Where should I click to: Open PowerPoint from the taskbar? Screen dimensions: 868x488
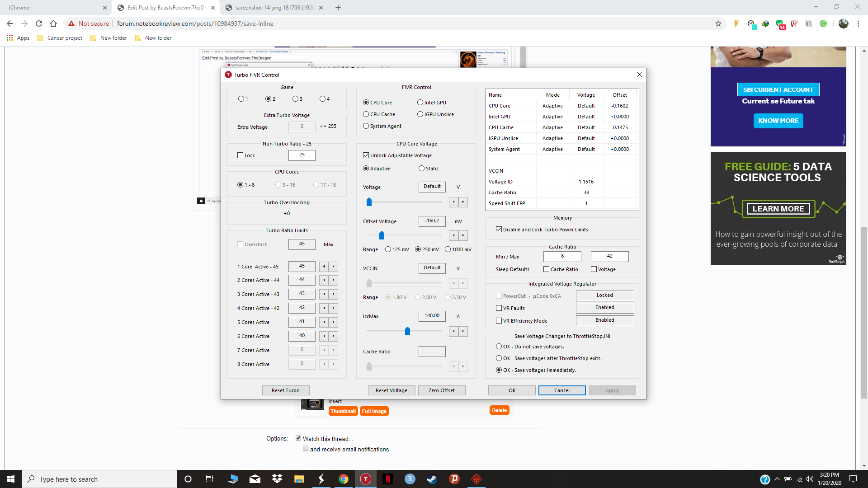[x=454, y=479]
